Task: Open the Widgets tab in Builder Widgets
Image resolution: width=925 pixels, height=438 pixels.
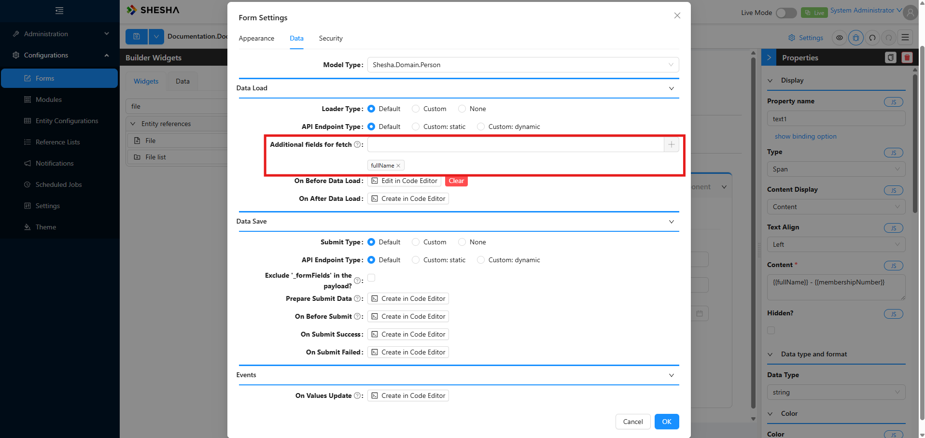Action: click(146, 81)
